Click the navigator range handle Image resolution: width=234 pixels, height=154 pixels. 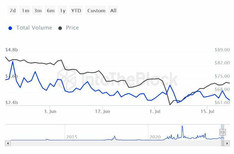222,132
